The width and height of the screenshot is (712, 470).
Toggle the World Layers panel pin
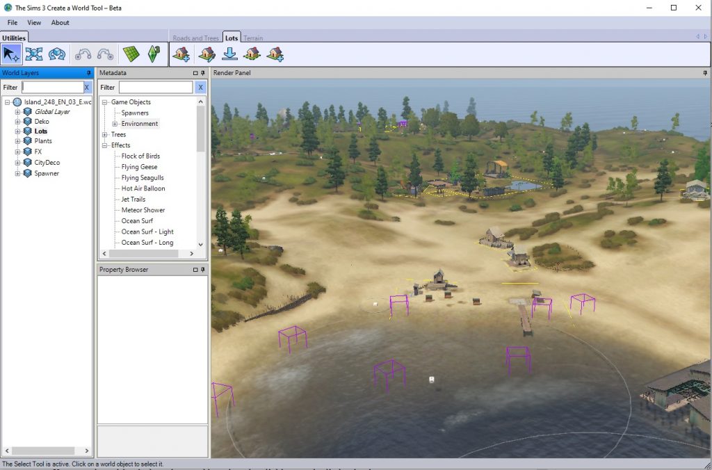pos(88,73)
